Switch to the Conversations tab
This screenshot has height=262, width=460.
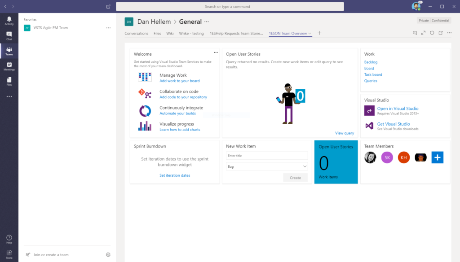tap(136, 34)
